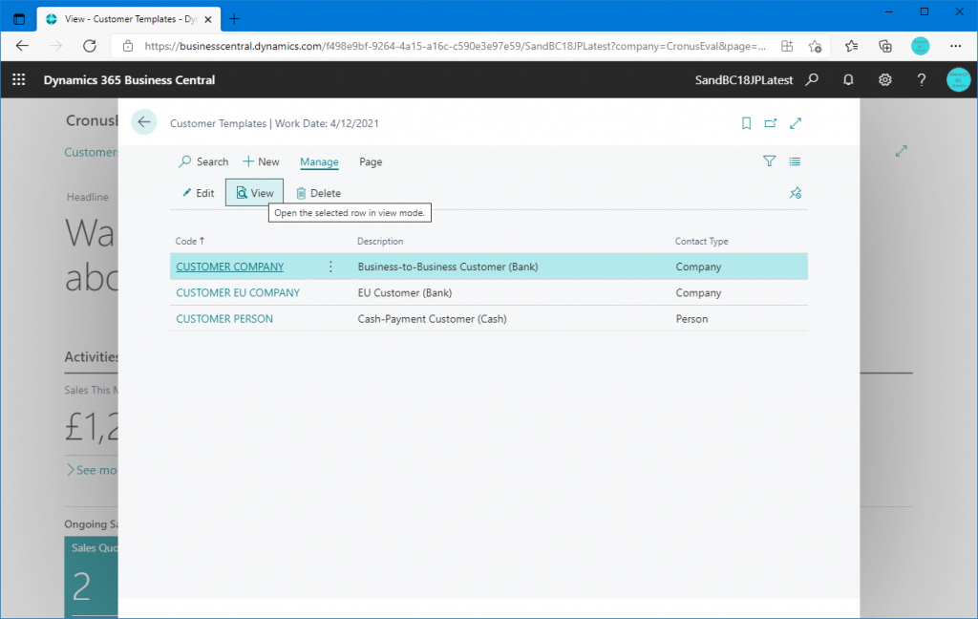The image size is (978, 619).
Task: Open browser favorites list
Action: [x=851, y=46]
